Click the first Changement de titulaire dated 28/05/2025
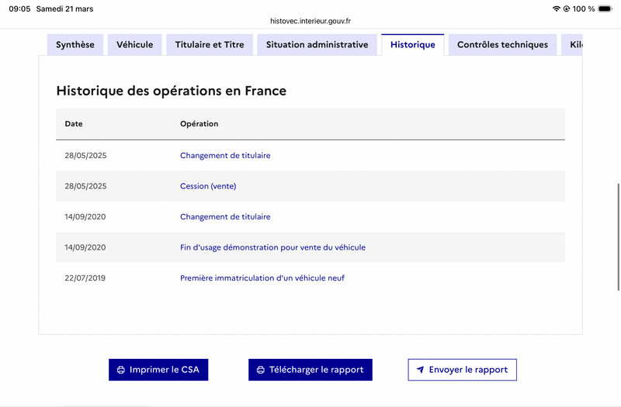 [225, 156]
